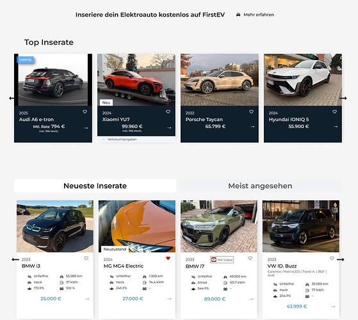Go to next Top Inserate slide
The height and width of the screenshot is (320, 358).
coord(343,99)
